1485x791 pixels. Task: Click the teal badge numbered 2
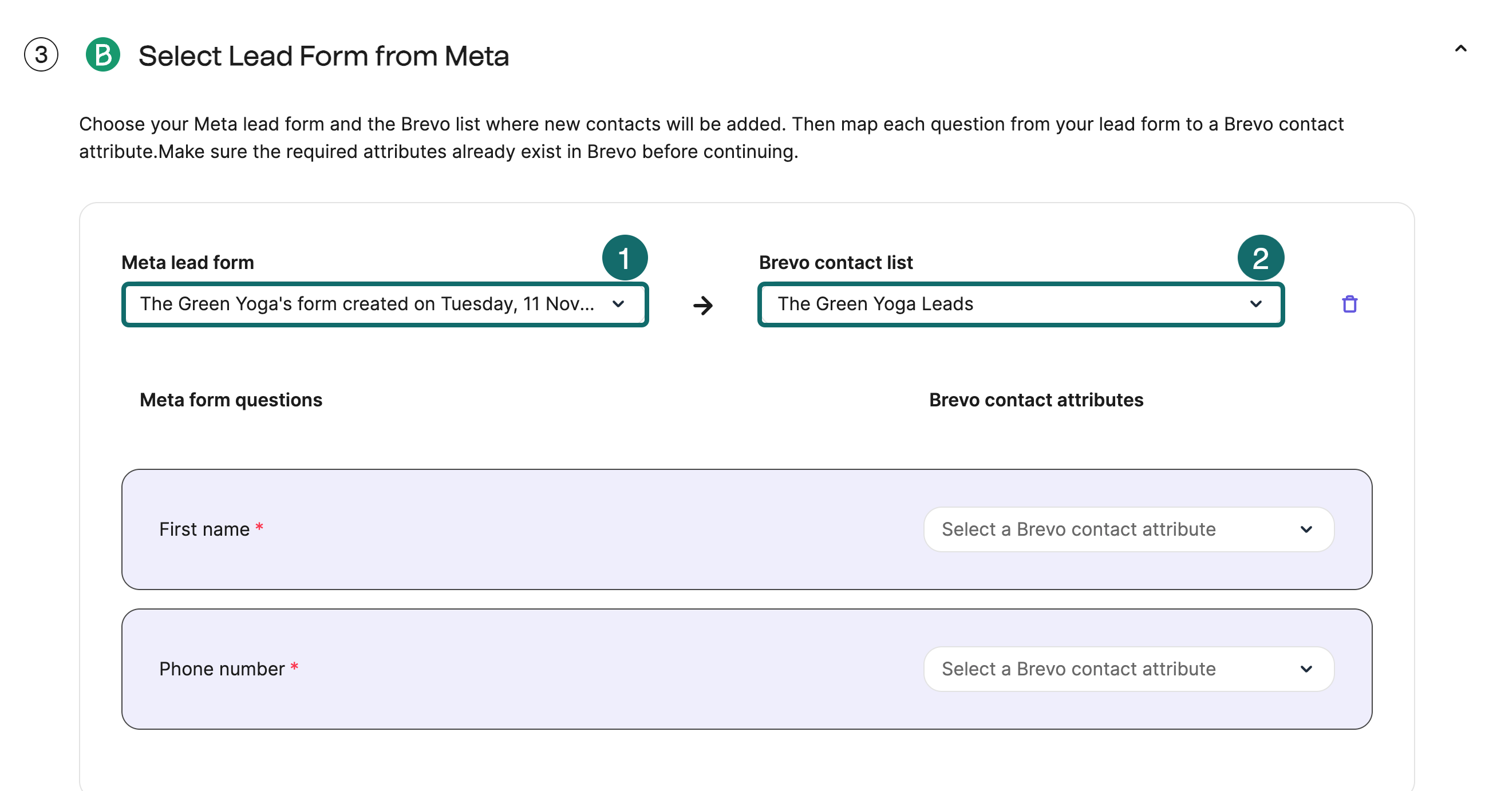(x=1260, y=258)
